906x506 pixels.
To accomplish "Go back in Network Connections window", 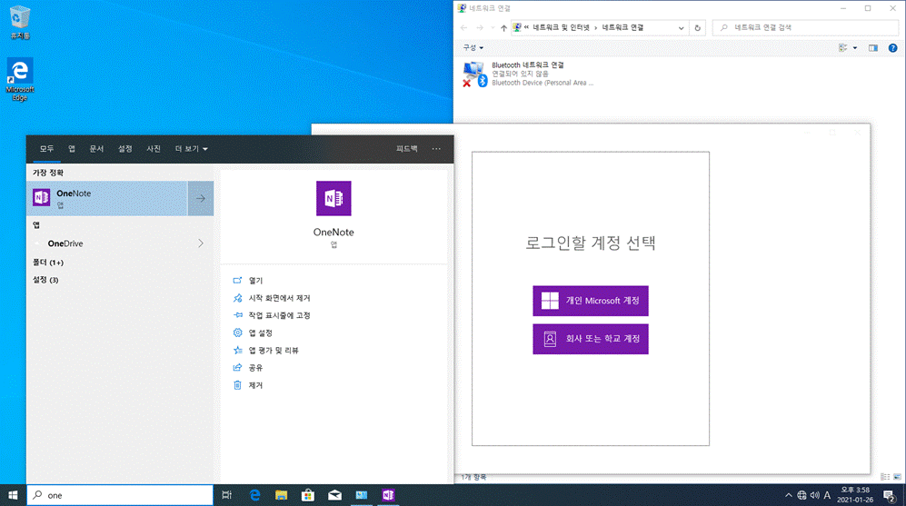I will click(x=464, y=28).
